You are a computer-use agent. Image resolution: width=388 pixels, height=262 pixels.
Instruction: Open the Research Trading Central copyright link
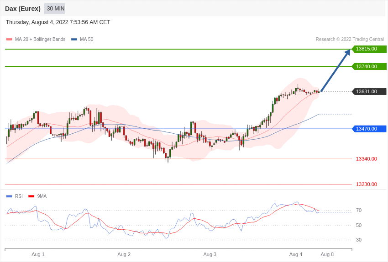coord(350,40)
